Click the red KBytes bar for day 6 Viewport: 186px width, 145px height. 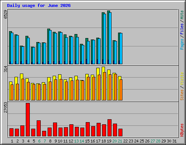(39, 128)
